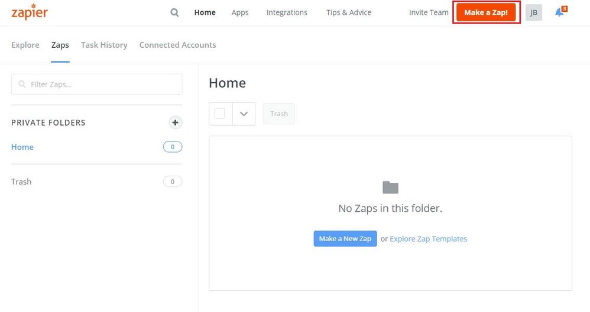Click the Make a New Zap button
The image size is (590, 312).
(x=345, y=239)
